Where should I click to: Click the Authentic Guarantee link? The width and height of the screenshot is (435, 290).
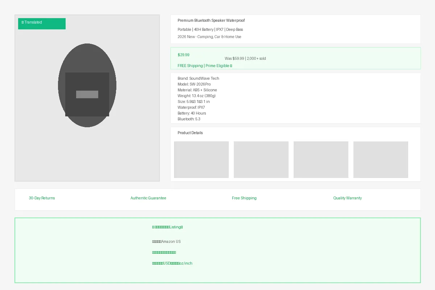pos(148,198)
